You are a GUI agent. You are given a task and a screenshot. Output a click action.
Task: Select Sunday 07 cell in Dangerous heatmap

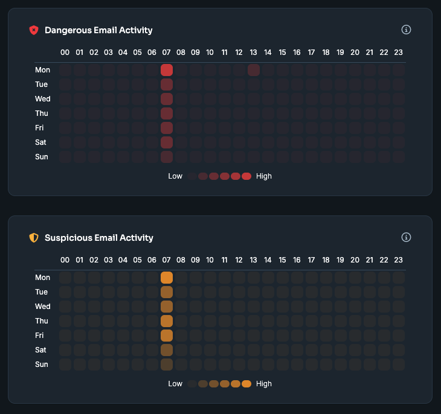pyautogui.click(x=167, y=157)
